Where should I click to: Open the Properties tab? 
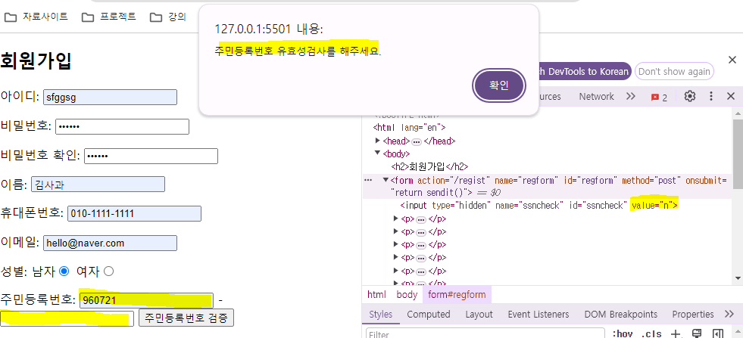tap(693, 315)
